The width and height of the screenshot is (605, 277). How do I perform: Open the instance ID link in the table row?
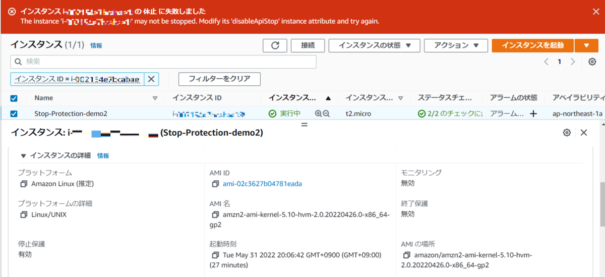click(208, 114)
